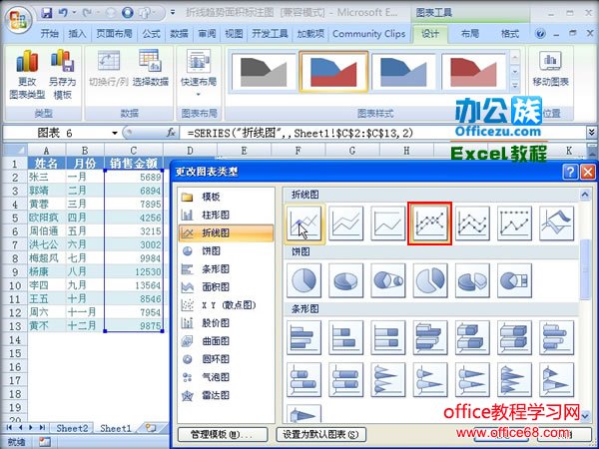Image resolution: width=599 pixels, height=449 pixels.
Task: Click the Save icon in quick access toolbar
Action: tap(47, 13)
